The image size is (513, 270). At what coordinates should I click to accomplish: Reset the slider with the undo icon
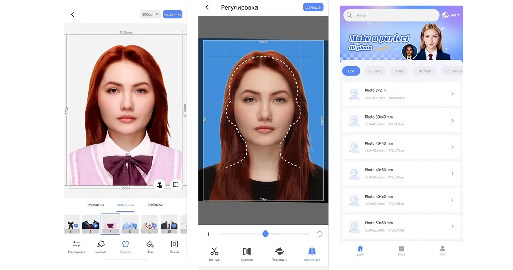[319, 234]
